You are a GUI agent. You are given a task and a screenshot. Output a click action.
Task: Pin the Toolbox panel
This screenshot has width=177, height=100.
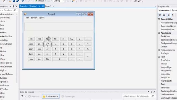click(x=13, y=6)
